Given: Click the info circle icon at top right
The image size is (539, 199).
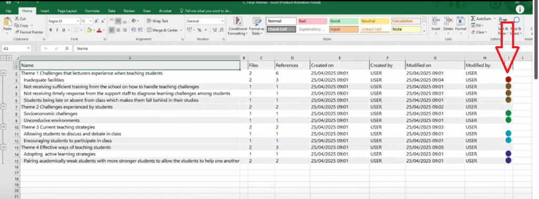Looking at the screenshot, I should pyautogui.click(x=520, y=9).
